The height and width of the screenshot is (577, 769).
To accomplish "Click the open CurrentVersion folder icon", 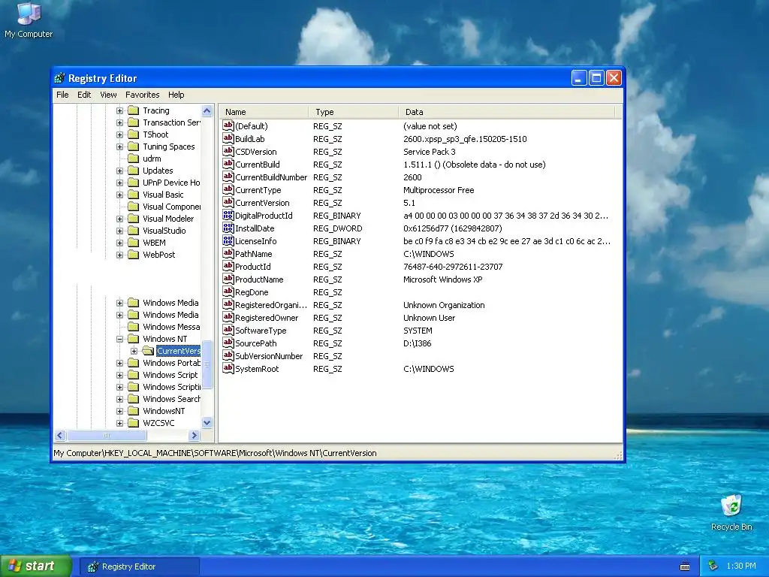I will (148, 351).
